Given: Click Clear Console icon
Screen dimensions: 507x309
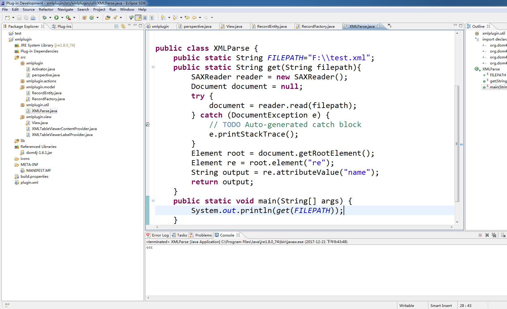Looking at the screenshot, I should click(x=503, y=235).
